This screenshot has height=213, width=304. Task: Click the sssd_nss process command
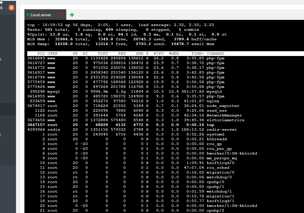216,111
